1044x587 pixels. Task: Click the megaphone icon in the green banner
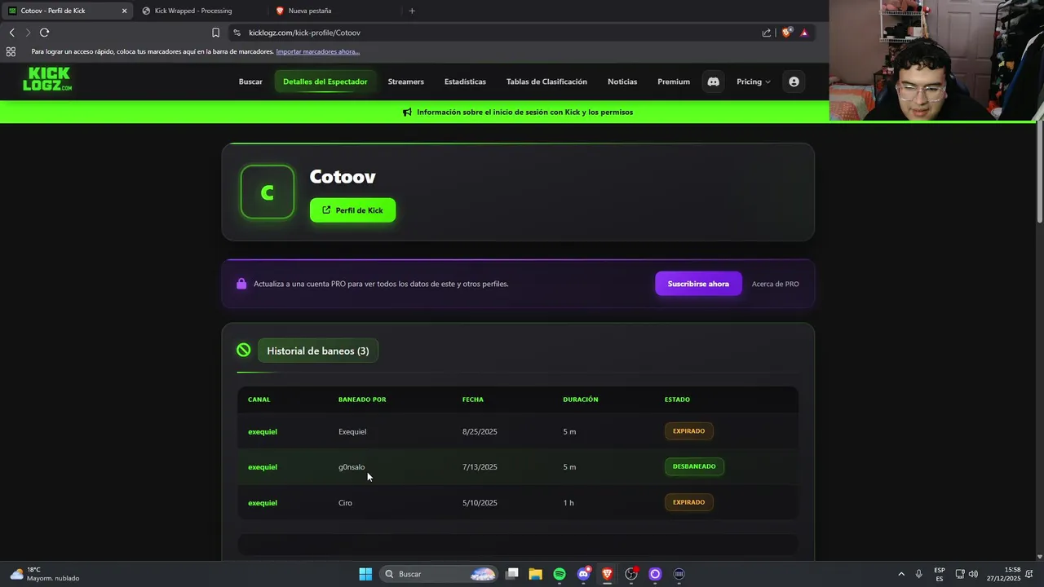(x=408, y=113)
